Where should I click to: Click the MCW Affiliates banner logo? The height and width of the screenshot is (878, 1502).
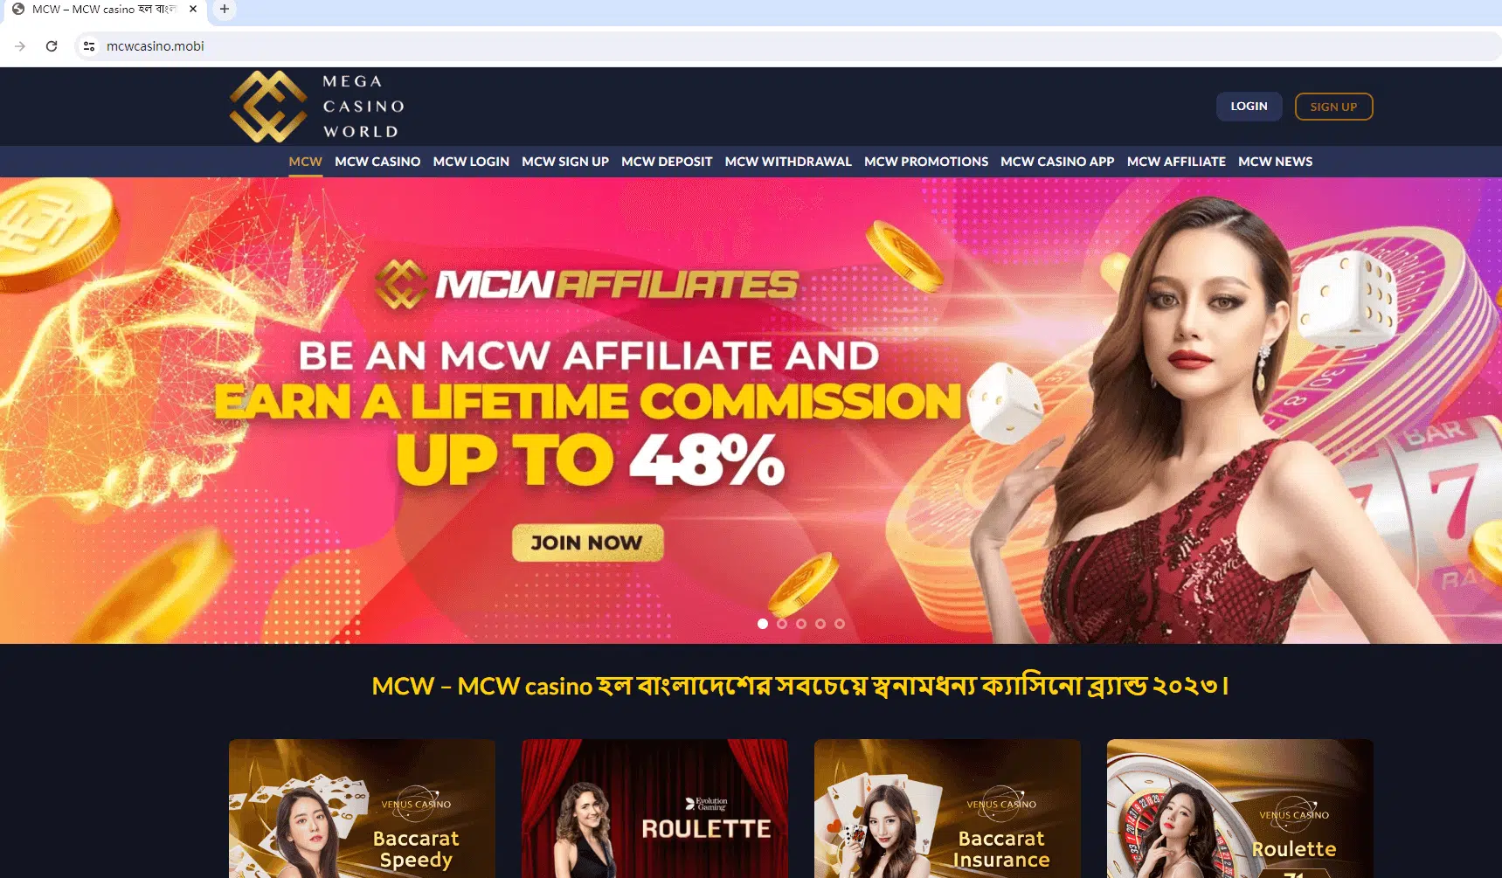[x=586, y=285]
